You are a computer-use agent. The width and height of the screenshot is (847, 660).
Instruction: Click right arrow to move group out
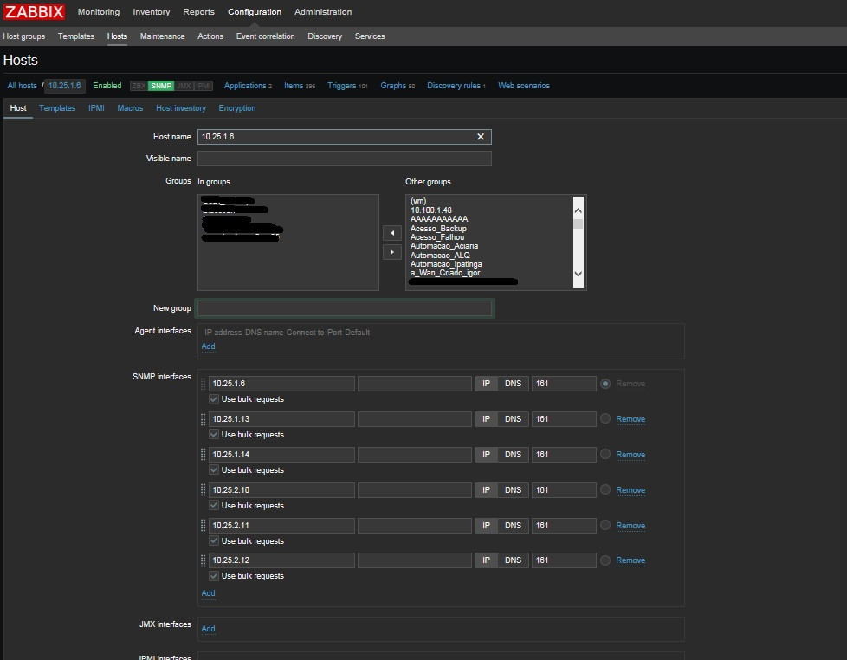coord(392,252)
